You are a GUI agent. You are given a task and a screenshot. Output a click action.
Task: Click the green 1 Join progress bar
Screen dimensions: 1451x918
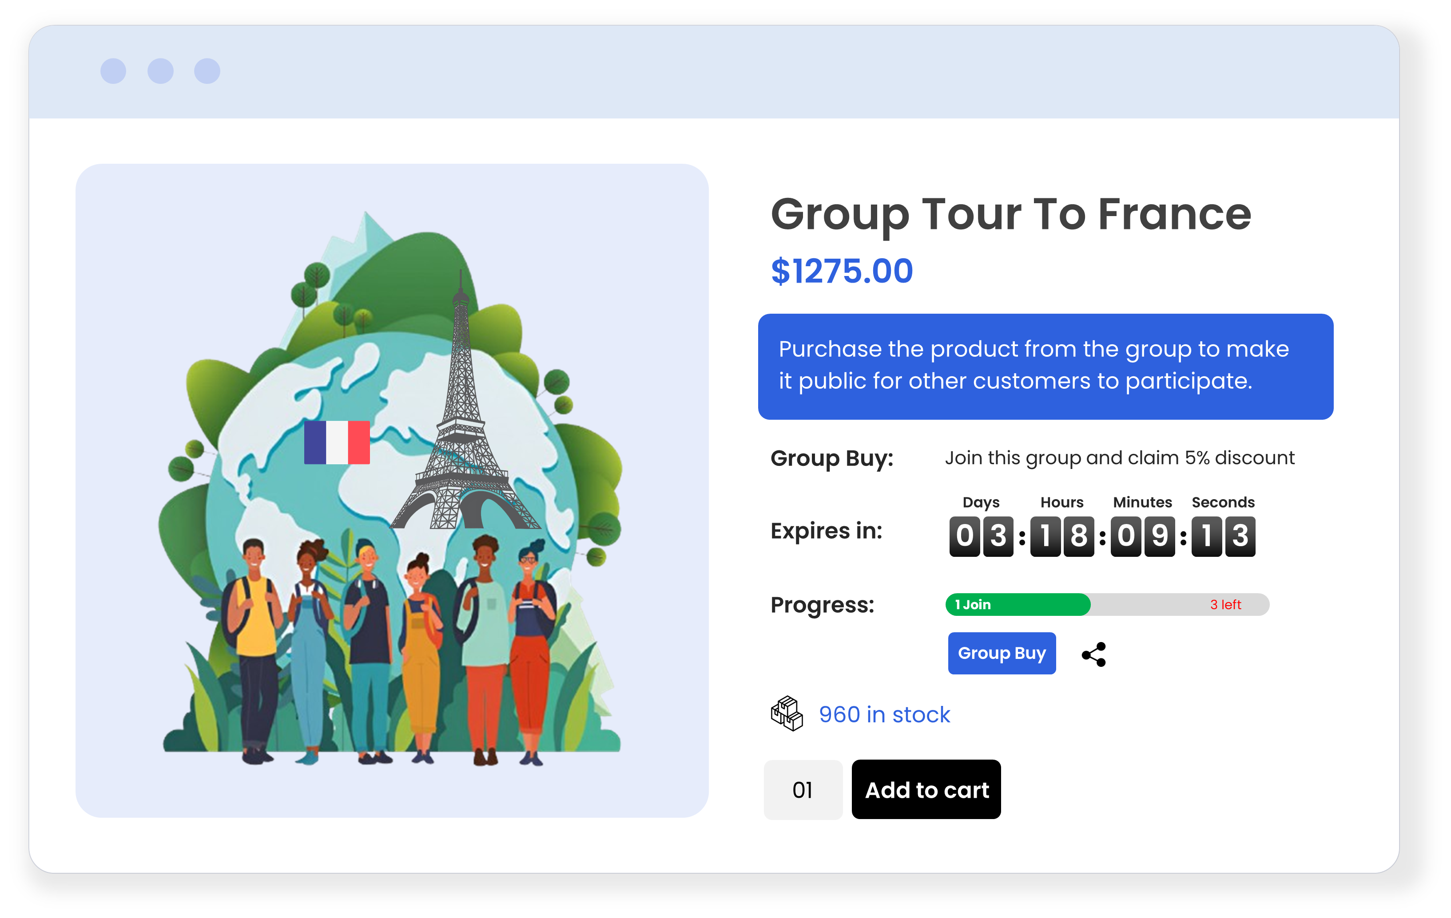point(1018,605)
